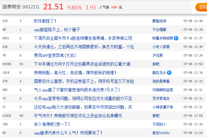
Task: Click the stock name 国泰君安 [601211]
Action: (x=21, y=7)
